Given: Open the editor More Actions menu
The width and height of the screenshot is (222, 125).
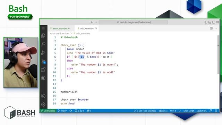Looking at the screenshot, I should pyautogui.click(x=216, y=28).
